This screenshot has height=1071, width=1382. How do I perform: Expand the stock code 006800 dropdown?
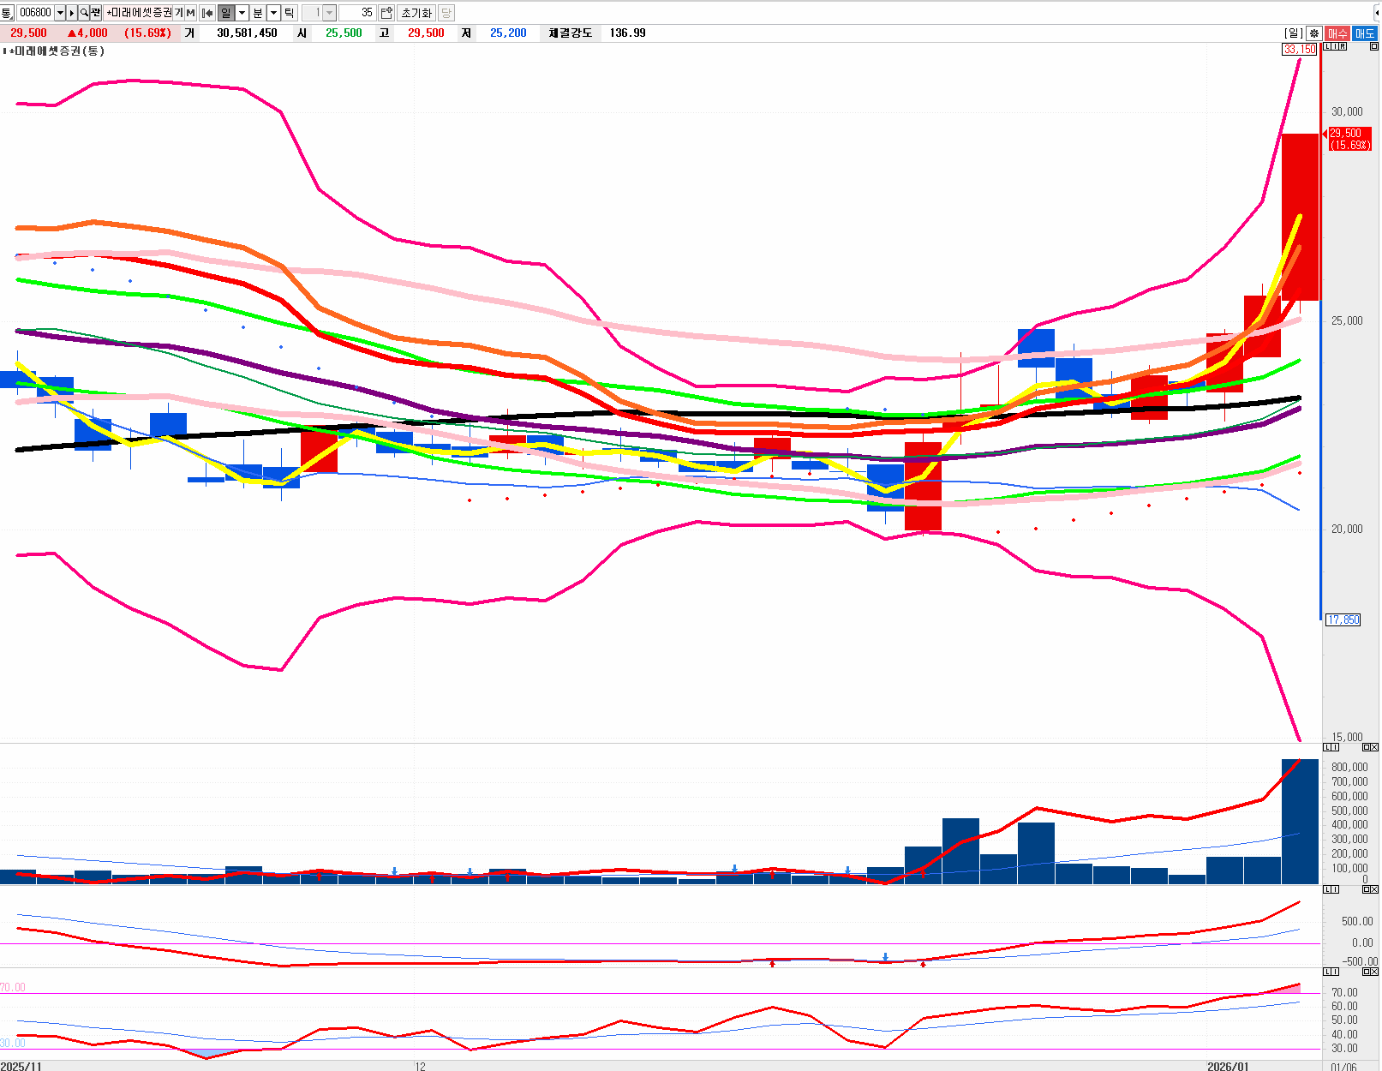pyautogui.click(x=59, y=13)
